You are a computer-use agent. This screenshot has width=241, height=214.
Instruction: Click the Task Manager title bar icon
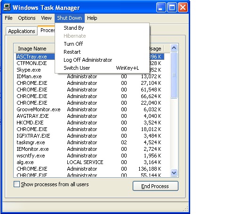click(7, 7)
